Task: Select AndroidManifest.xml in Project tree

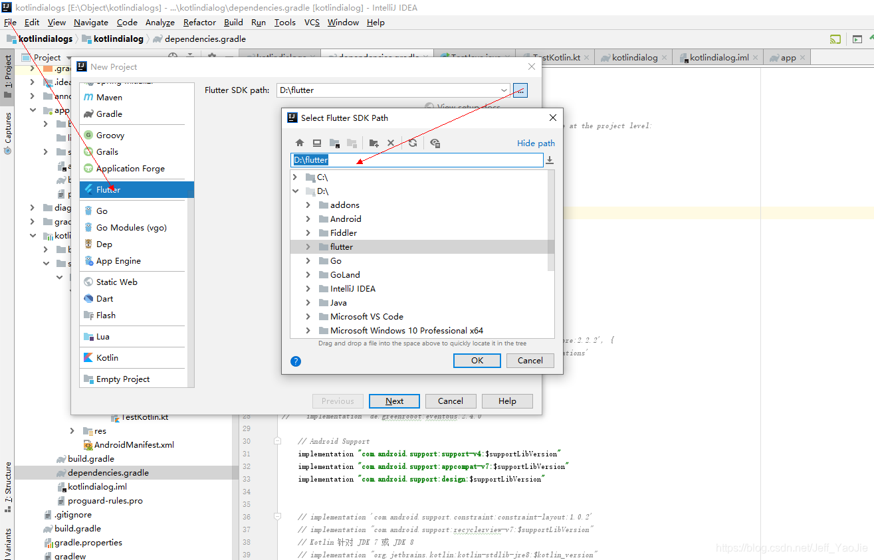Action: [134, 445]
